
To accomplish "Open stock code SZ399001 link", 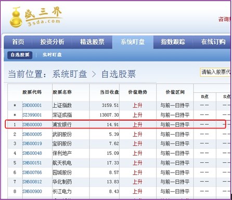I will tap(32, 115).
